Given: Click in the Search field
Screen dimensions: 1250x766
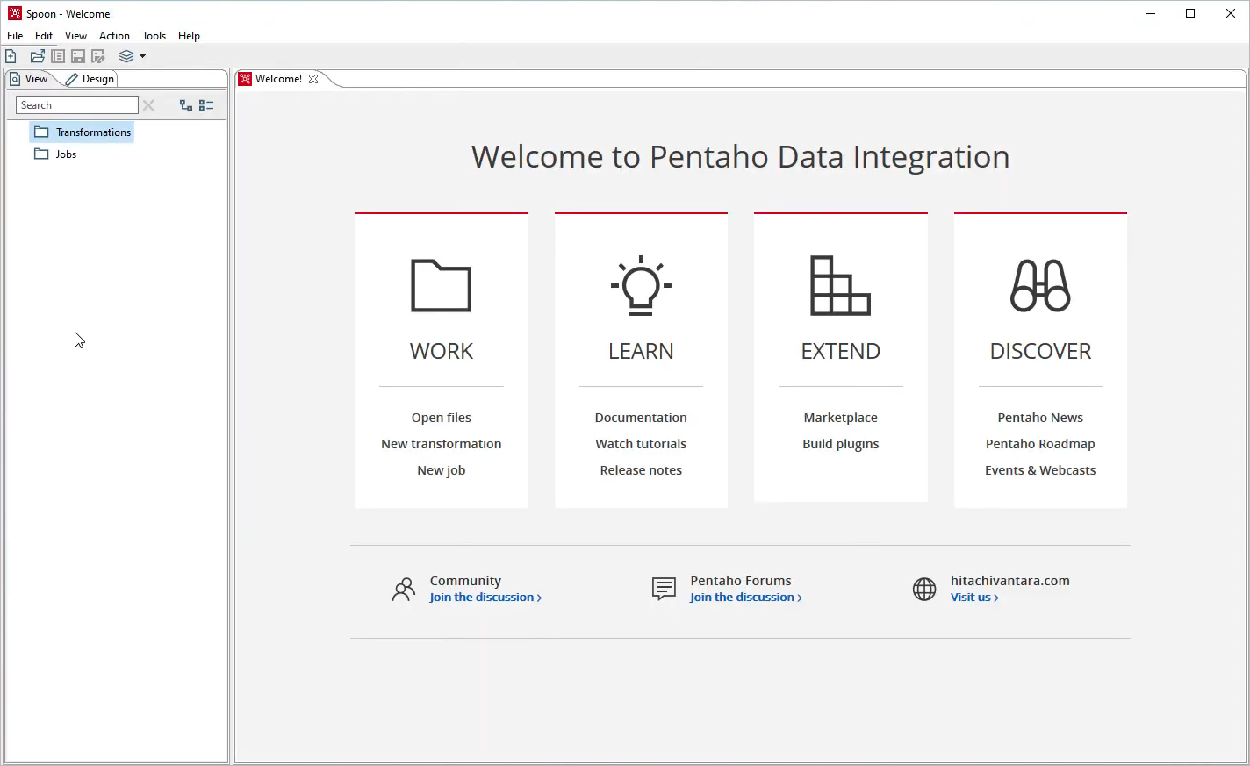Looking at the screenshot, I should [77, 105].
